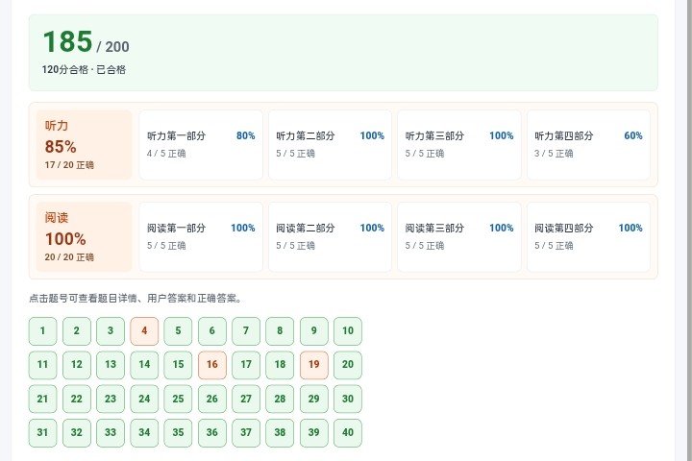Select question number 29
This screenshot has width=692, height=461.
(x=313, y=399)
